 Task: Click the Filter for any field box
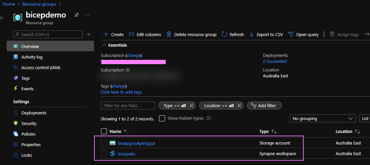[x=128, y=106]
